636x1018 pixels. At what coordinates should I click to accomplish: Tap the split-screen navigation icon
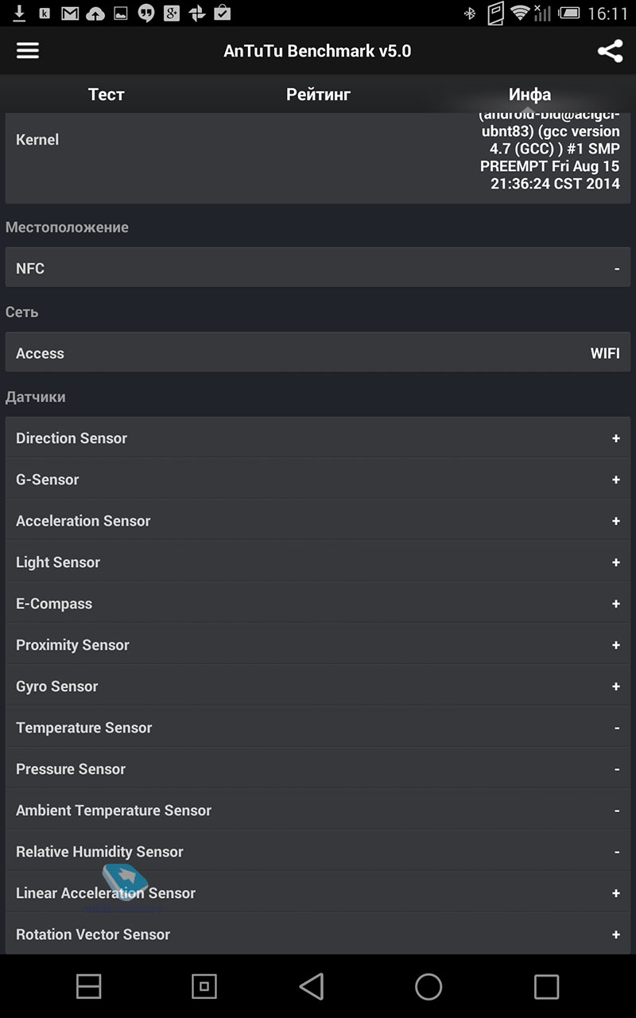pos(88,986)
